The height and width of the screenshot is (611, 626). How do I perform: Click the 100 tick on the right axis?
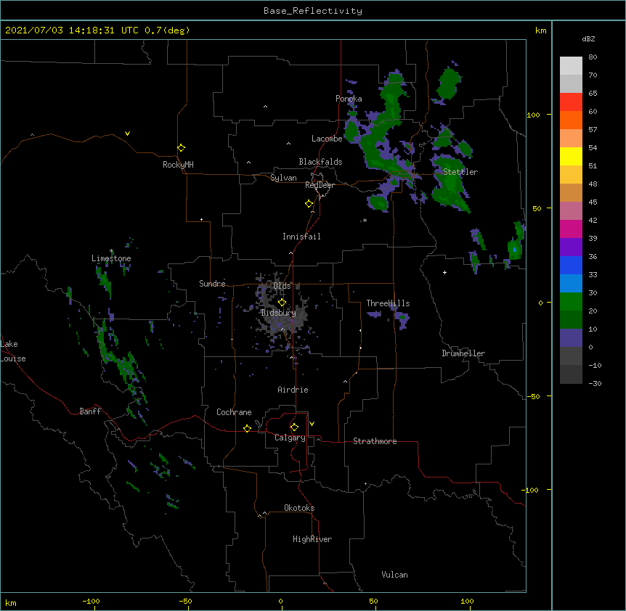click(533, 115)
